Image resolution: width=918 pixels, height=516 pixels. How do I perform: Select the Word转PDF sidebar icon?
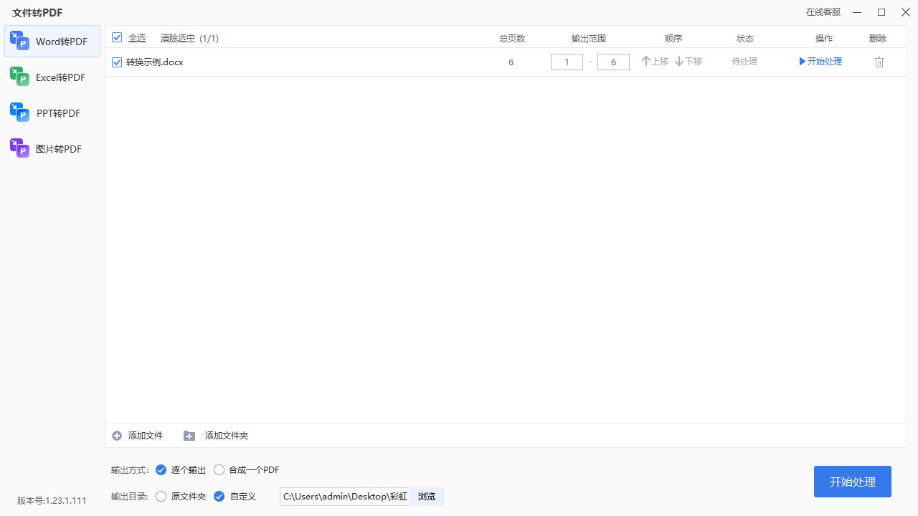click(x=20, y=41)
